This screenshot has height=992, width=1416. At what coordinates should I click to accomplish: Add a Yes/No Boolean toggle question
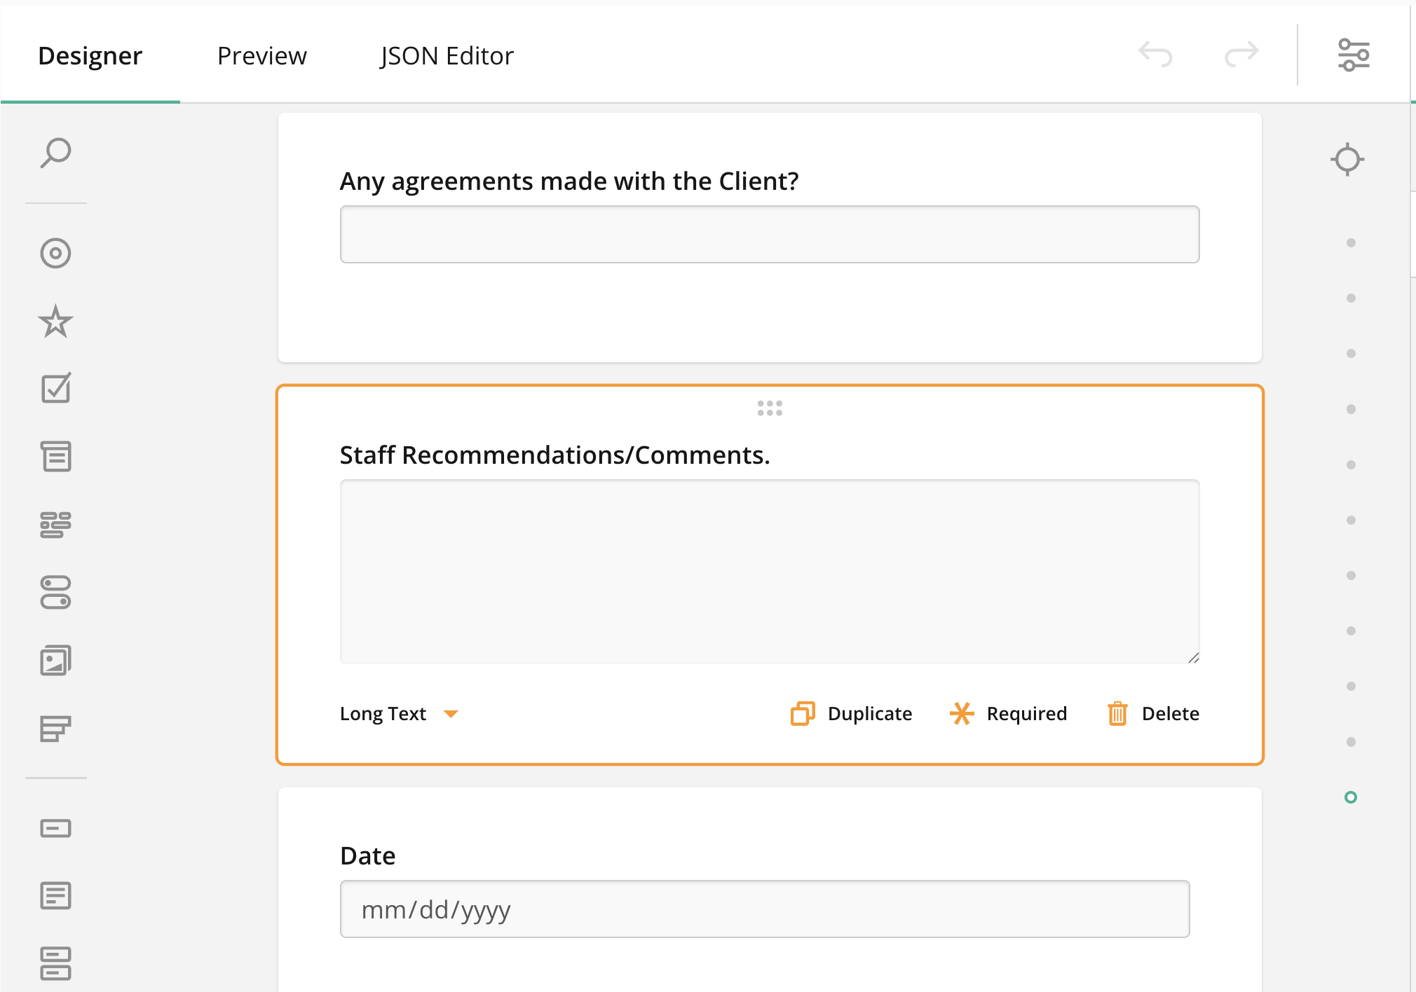(x=55, y=592)
